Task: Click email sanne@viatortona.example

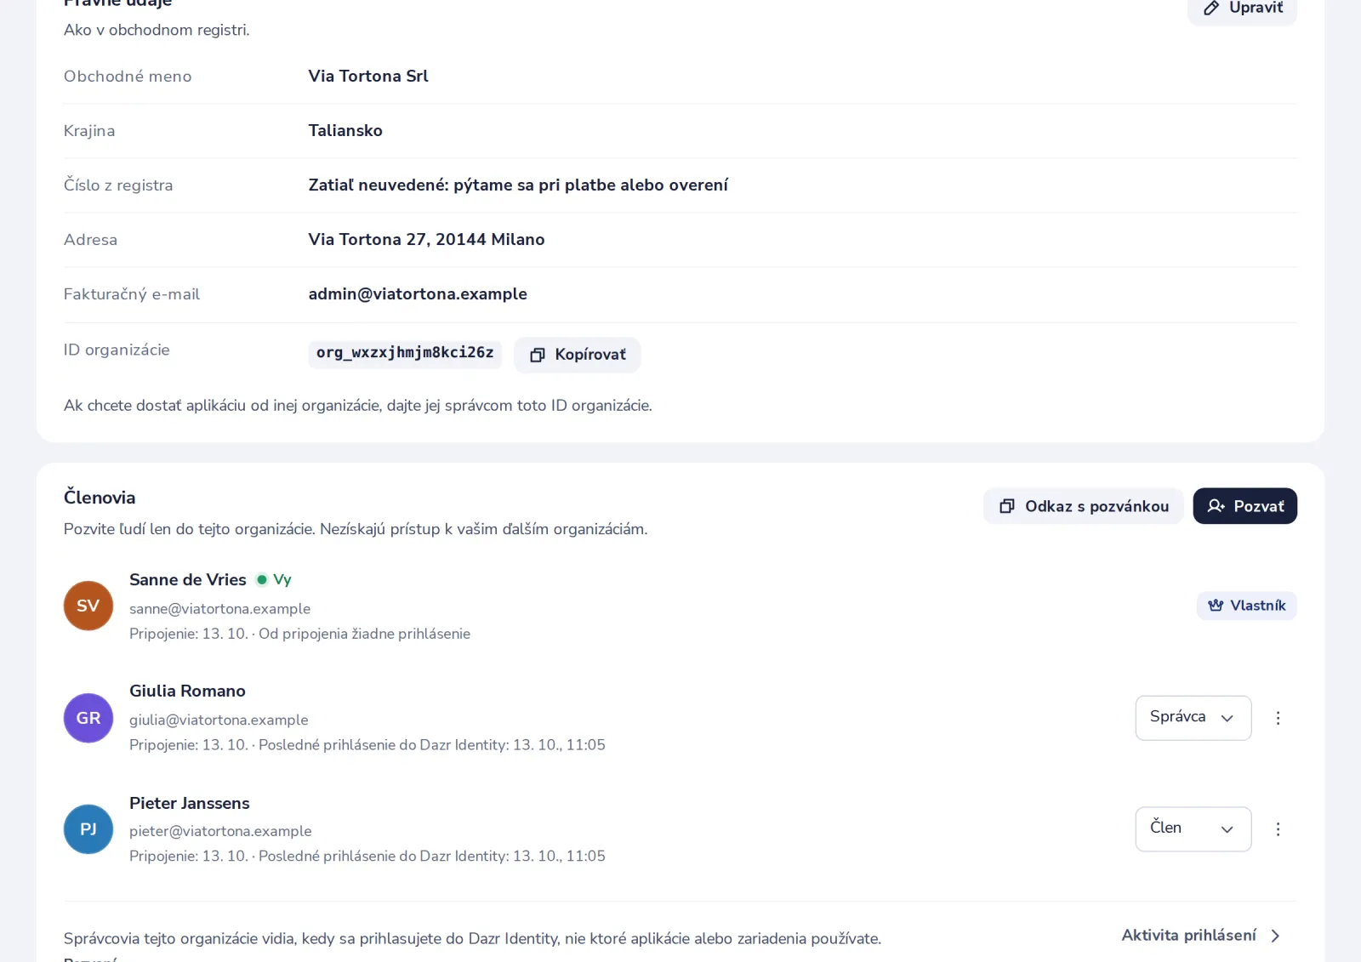Action: click(219, 609)
